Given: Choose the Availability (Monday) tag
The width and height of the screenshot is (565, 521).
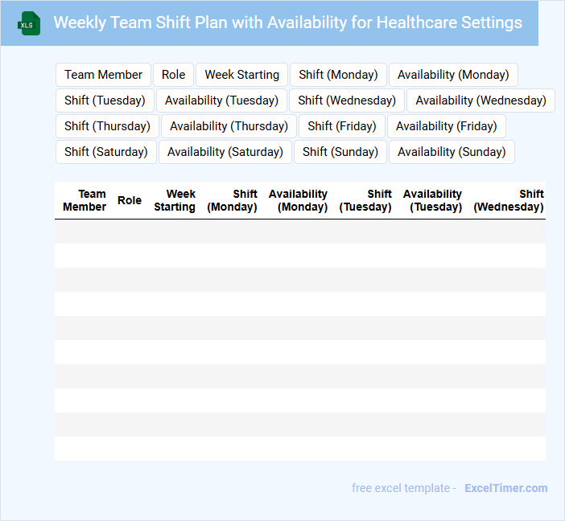Looking at the screenshot, I should 453,75.
